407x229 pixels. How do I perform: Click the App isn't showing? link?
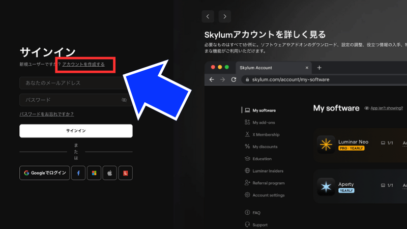(x=387, y=108)
